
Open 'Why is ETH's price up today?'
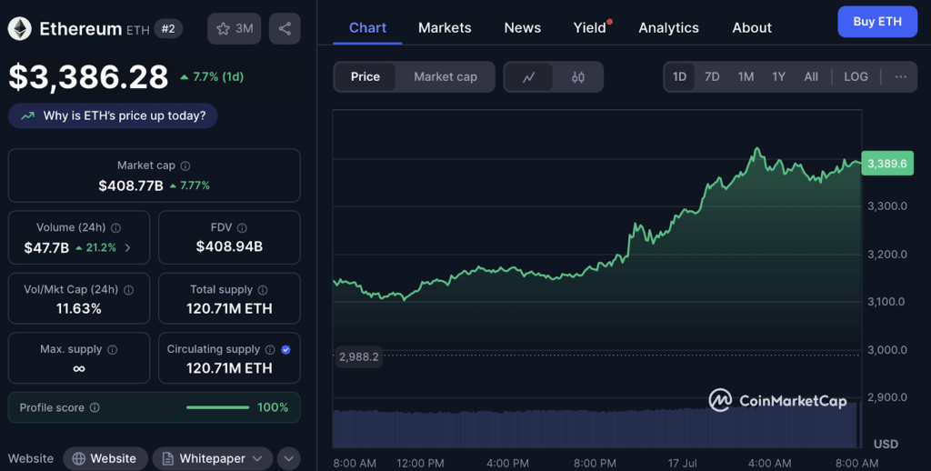point(113,115)
